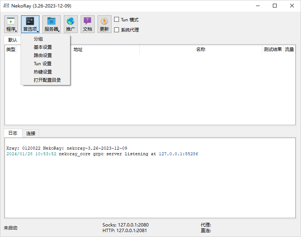Select 分组 from the preferences menu
This screenshot has height=237, width=301.
coord(38,39)
